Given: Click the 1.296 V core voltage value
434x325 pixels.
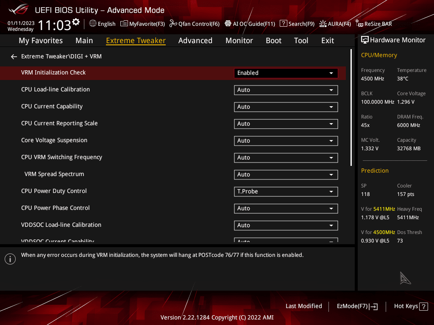Looking at the screenshot, I should click(x=406, y=102).
